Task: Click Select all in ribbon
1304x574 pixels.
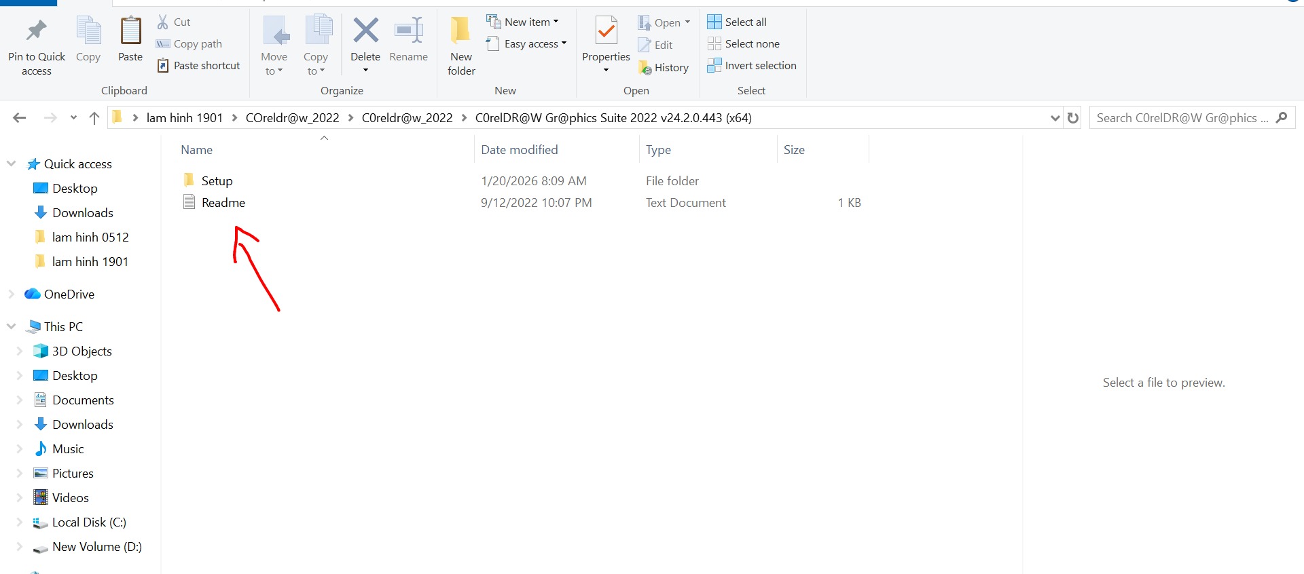Action: [x=737, y=22]
